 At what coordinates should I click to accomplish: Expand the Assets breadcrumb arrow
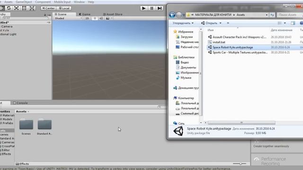tap(28, 111)
